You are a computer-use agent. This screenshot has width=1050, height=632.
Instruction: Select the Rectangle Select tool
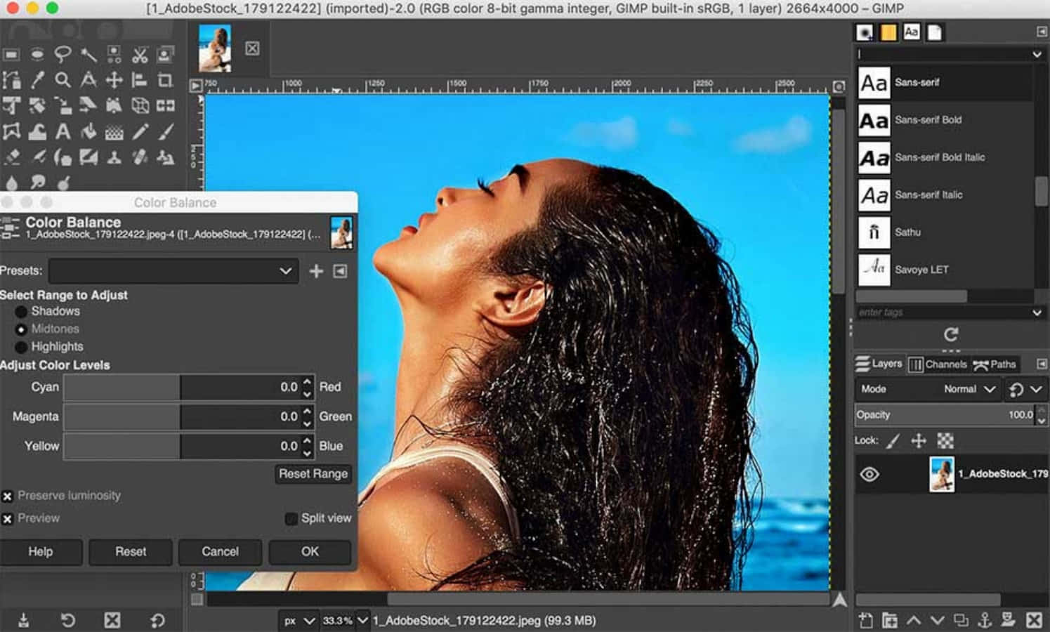pos(12,54)
